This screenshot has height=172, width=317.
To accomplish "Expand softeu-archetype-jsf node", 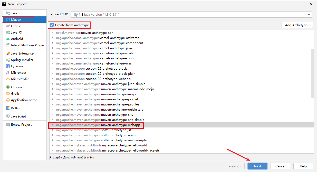I will tap(52, 130).
